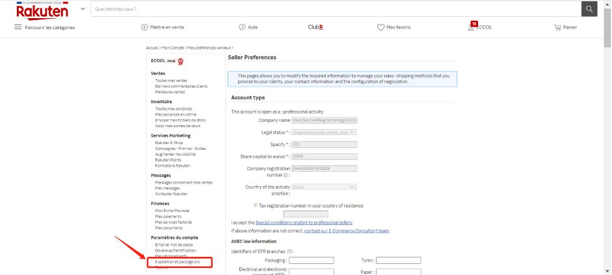Viewport: 612px width, 275px height.
Task: Open Expédition et package pro in sidebar
Action: pos(177,261)
